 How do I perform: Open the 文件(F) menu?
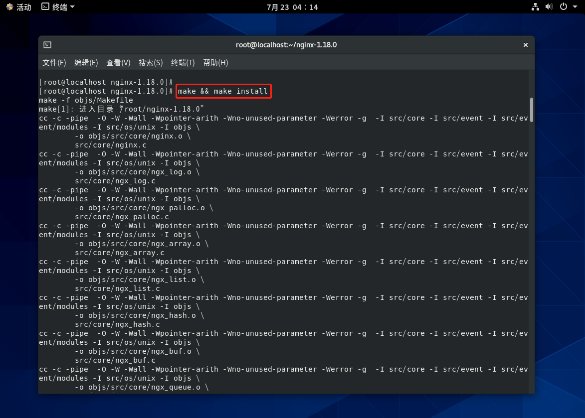click(x=54, y=63)
